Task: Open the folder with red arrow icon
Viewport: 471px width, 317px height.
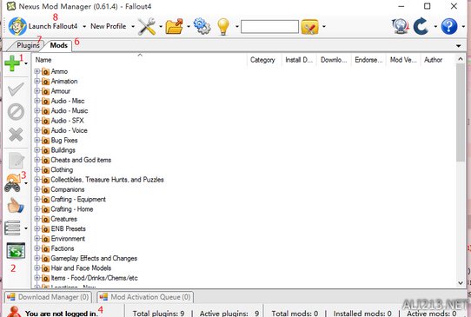Action: [175, 26]
